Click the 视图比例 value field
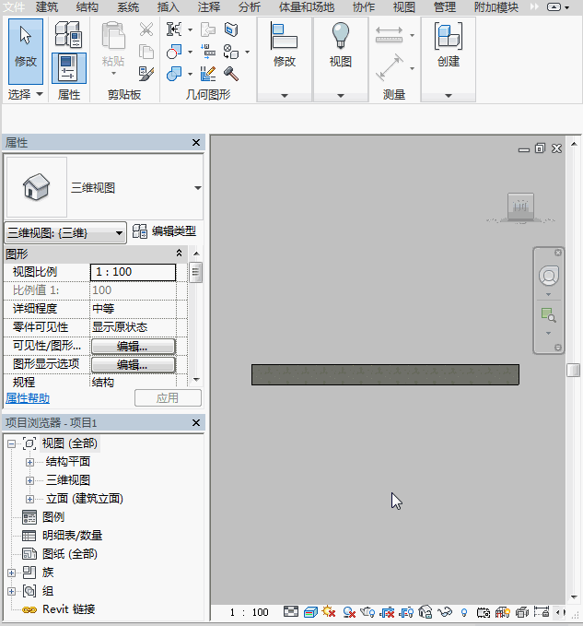 click(x=133, y=272)
